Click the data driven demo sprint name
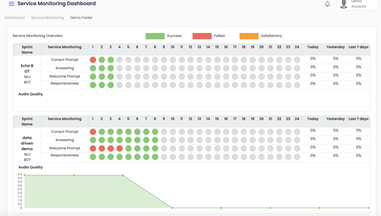 point(27,143)
